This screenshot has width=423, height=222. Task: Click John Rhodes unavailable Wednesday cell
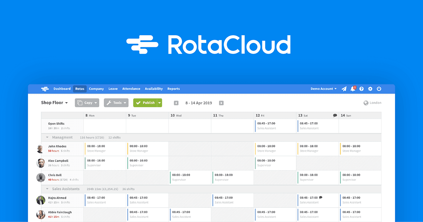point(190,148)
